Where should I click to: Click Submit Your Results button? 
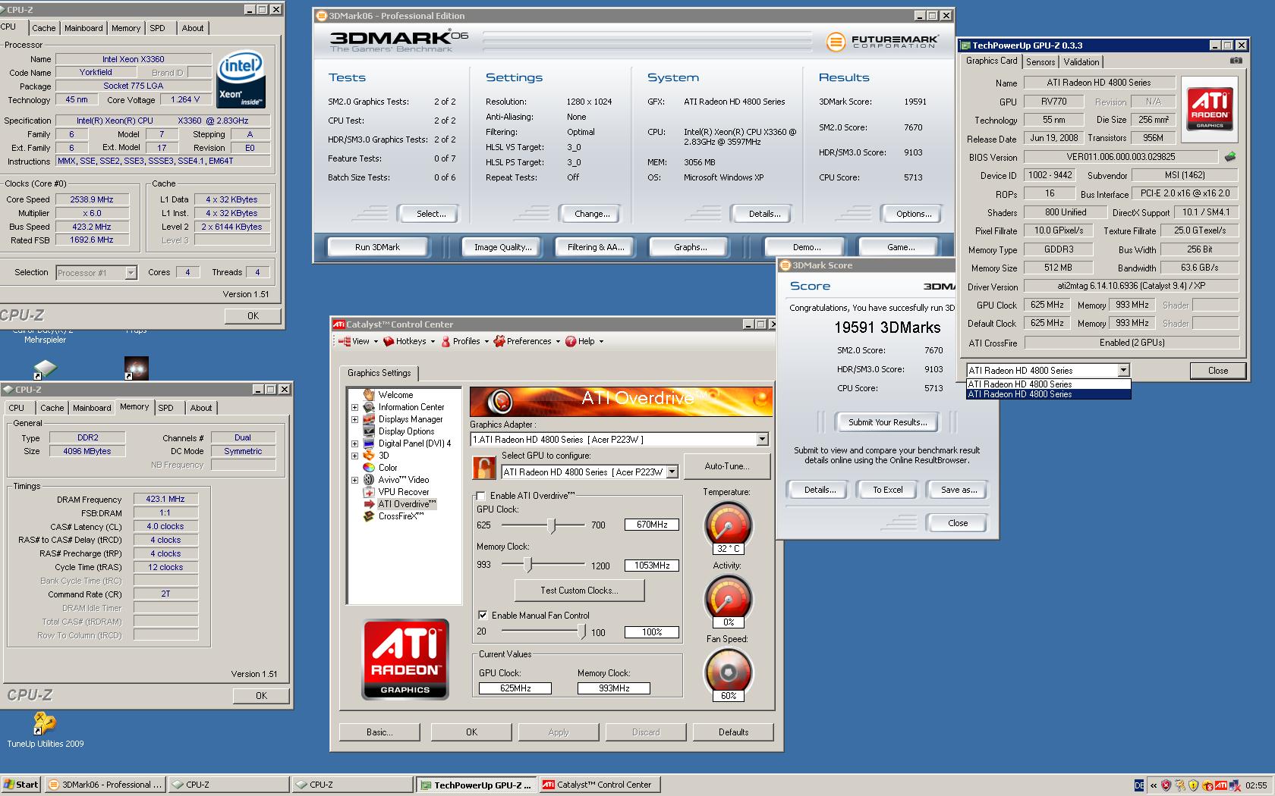(x=886, y=422)
